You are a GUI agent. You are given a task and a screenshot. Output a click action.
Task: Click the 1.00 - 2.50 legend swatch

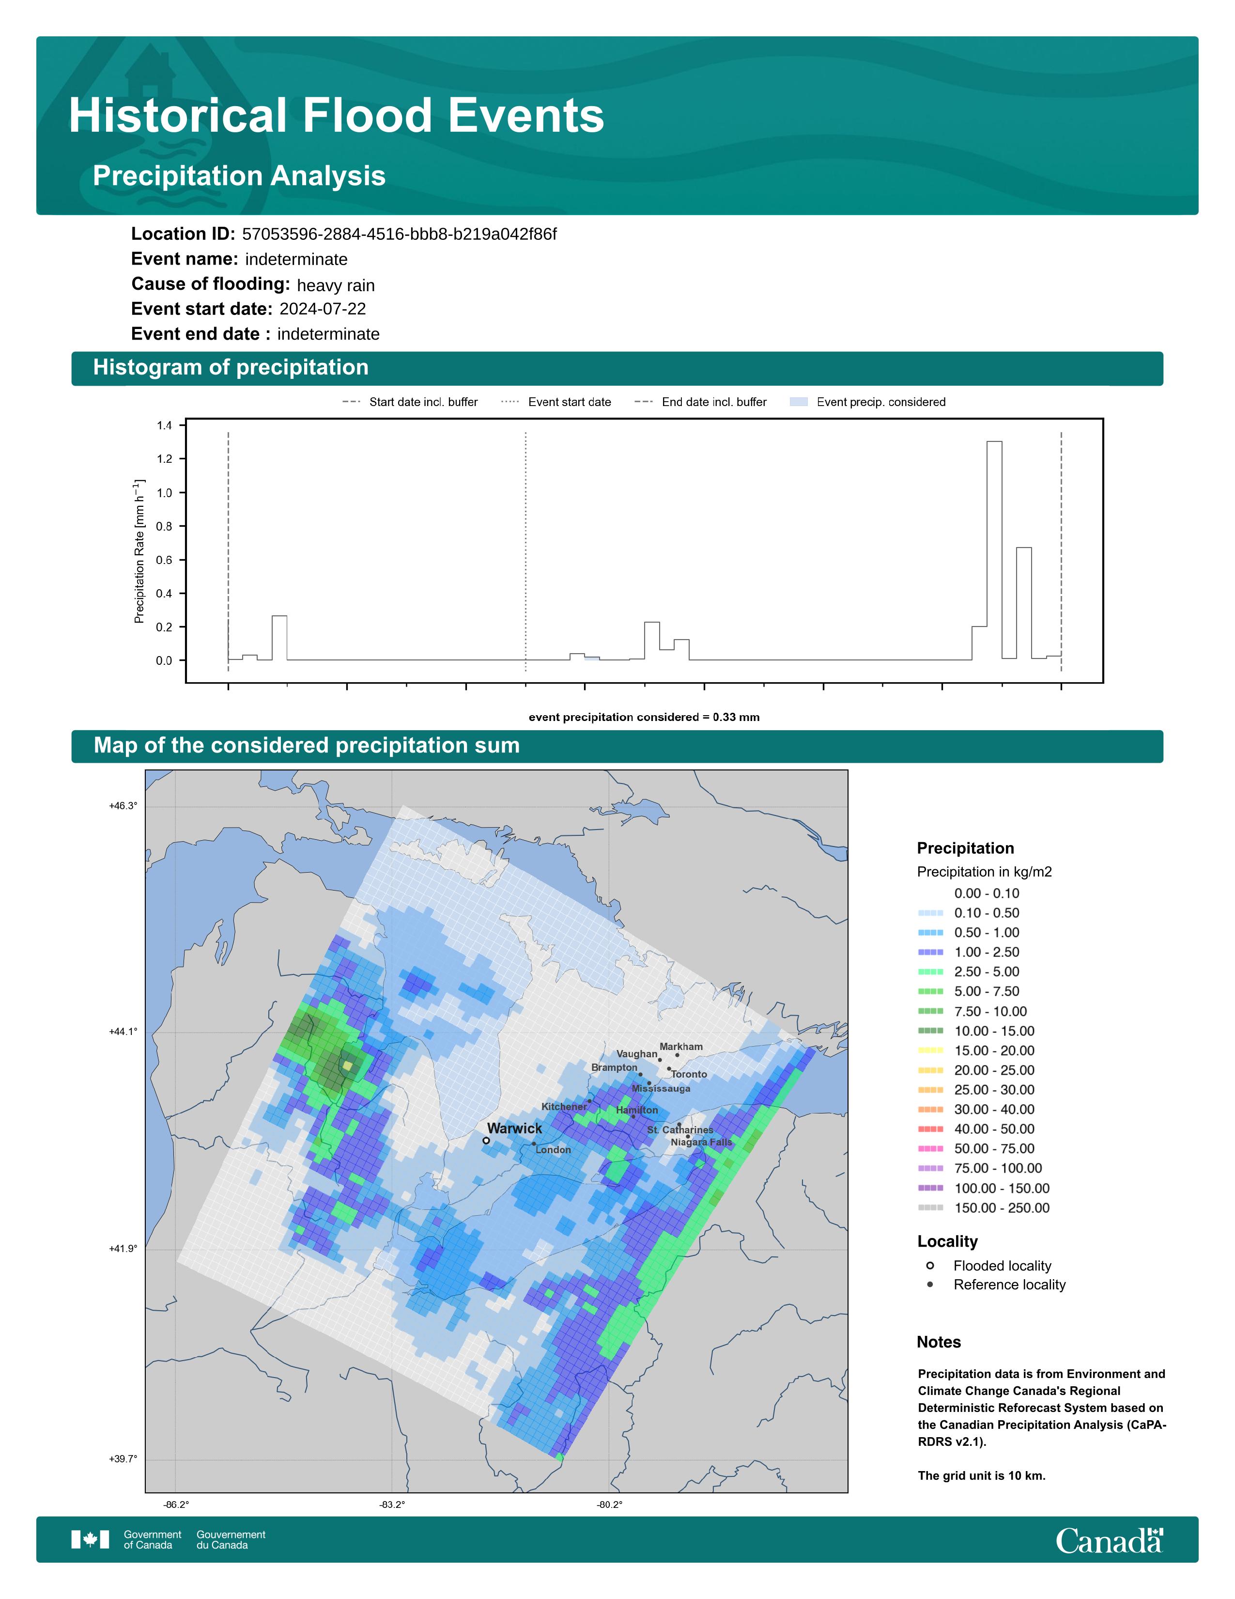point(931,953)
